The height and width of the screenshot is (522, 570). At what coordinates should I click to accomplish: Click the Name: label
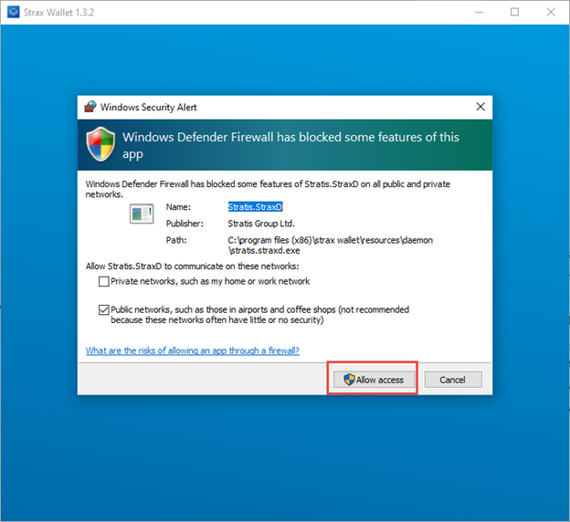point(178,207)
